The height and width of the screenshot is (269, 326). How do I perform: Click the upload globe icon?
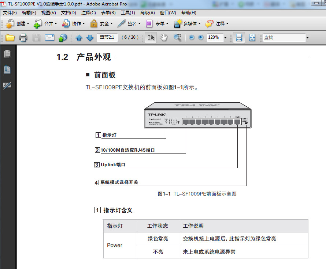click(63, 38)
